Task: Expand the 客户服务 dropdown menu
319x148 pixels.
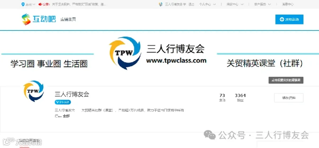Action: click(x=262, y=4)
